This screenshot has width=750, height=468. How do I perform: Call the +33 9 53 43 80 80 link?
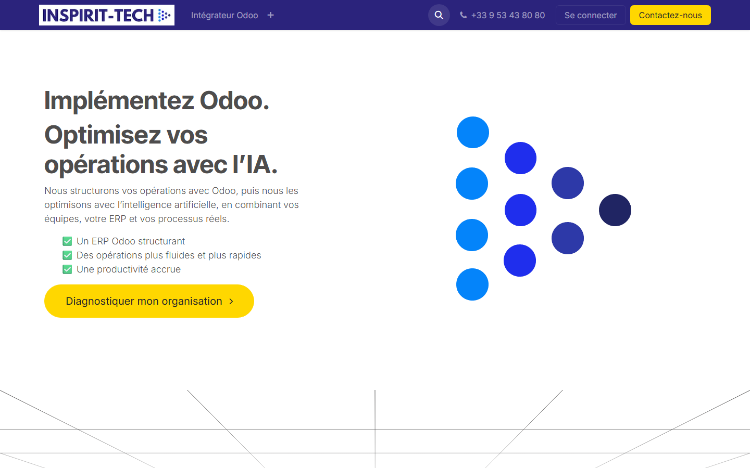click(503, 15)
